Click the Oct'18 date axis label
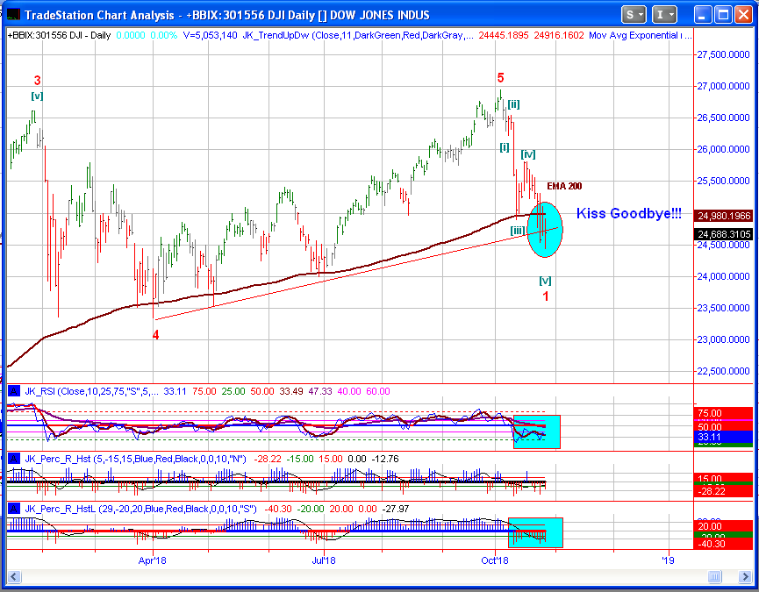This screenshot has width=759, height=592. [495, 560]
